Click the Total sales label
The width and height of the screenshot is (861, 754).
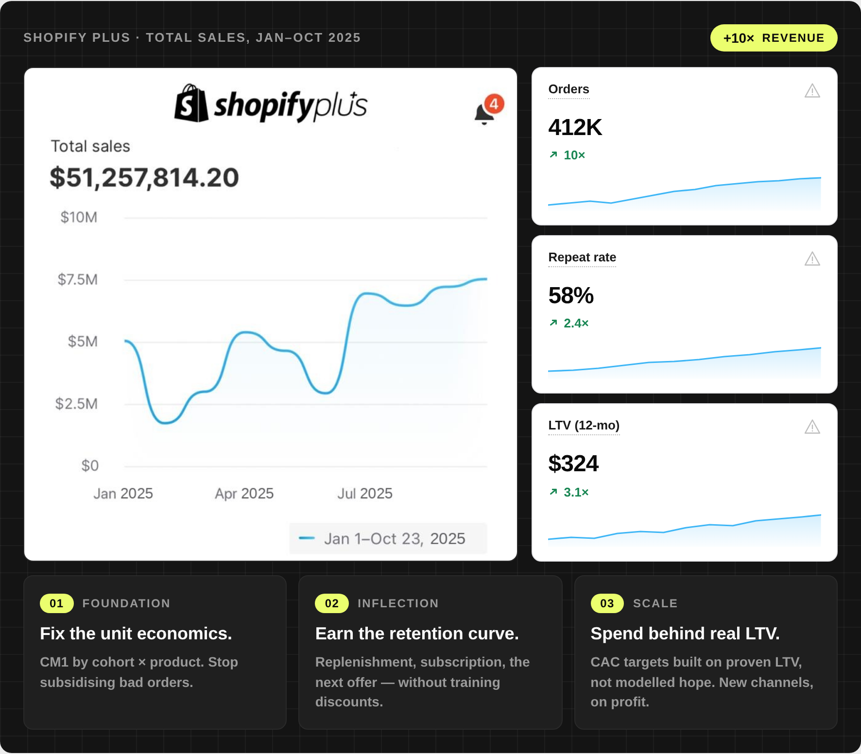coord(90,146)
